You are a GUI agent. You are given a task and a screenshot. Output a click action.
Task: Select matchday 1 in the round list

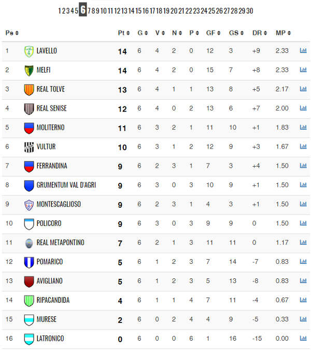(60, 10)
